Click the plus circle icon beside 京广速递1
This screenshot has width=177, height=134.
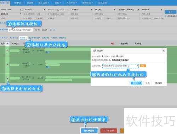[51, 30]
